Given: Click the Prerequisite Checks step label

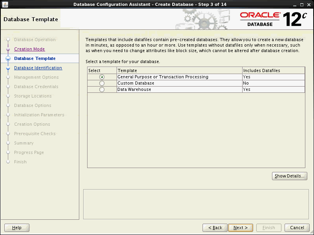Looking at the screenshot, I should [35, 134].
